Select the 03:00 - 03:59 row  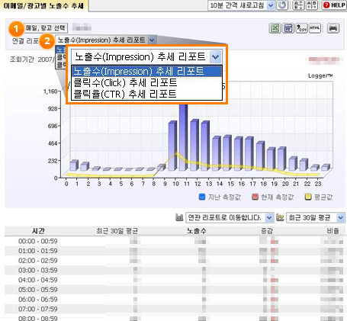coord(174,270)
